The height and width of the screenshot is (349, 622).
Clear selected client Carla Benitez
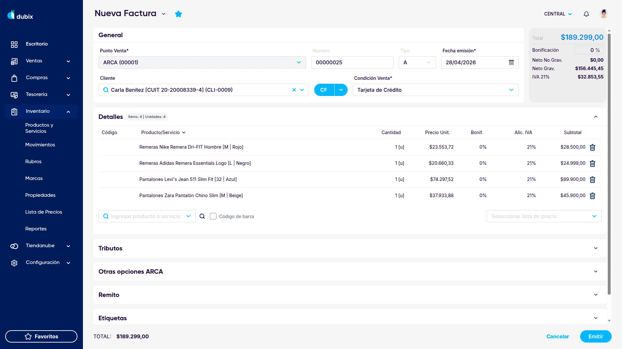[x=294, y=90]
